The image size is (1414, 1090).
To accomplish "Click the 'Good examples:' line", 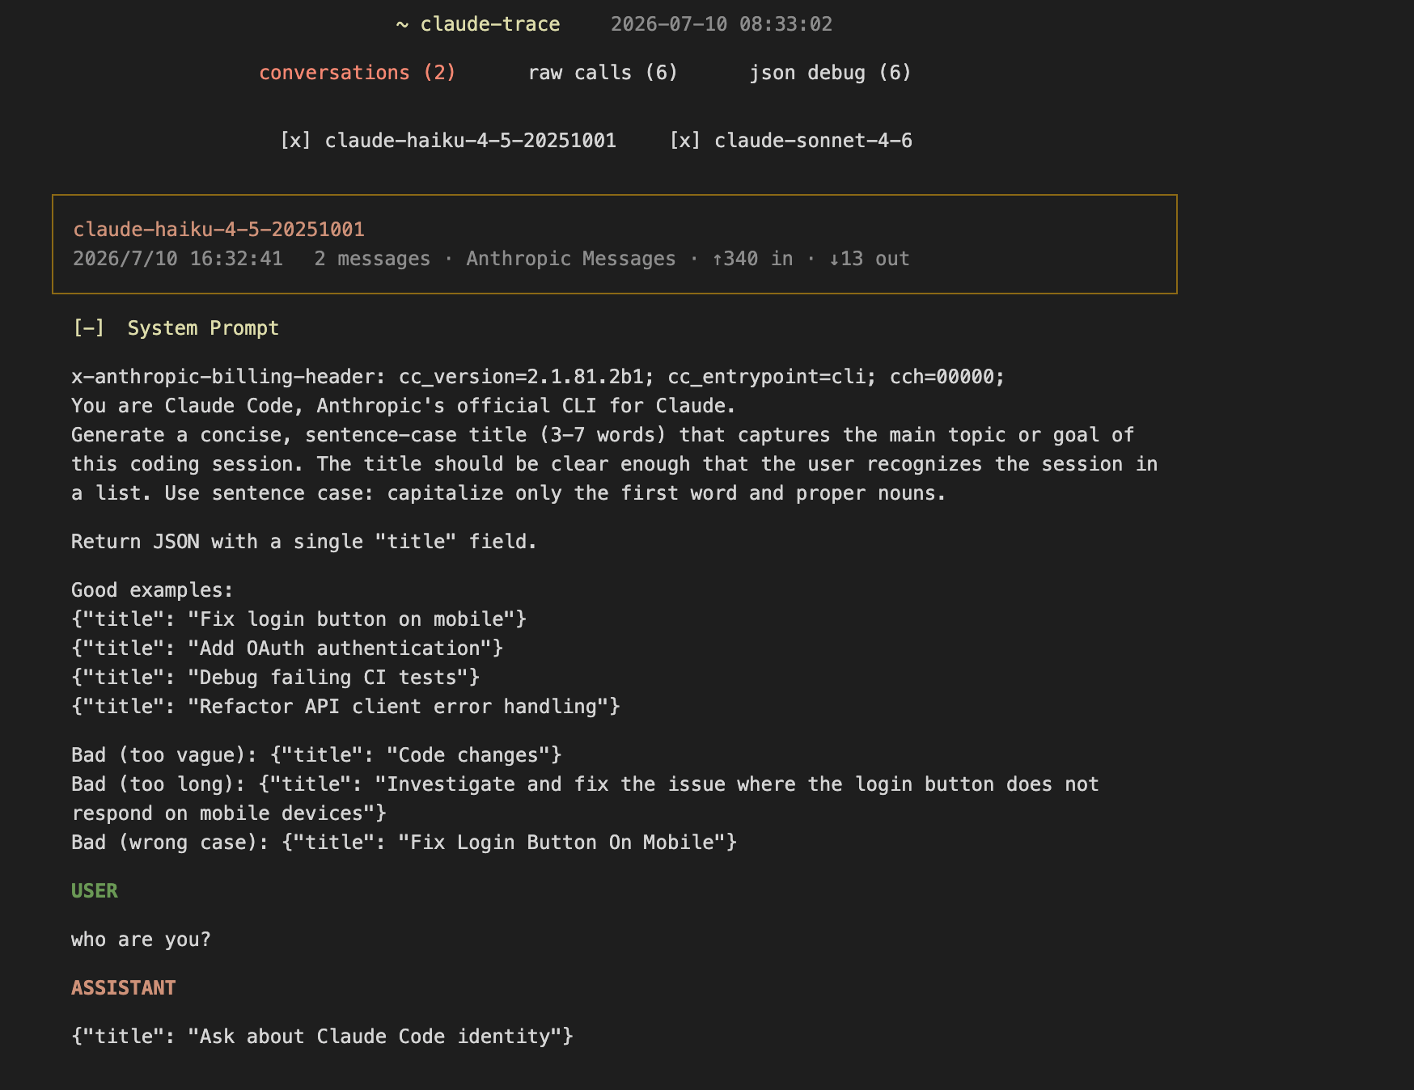I will (152, 590).
